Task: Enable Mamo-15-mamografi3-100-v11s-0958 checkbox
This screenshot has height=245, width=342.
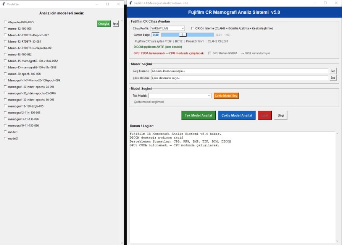Action: pyautogui.click(x=5, y=67)
